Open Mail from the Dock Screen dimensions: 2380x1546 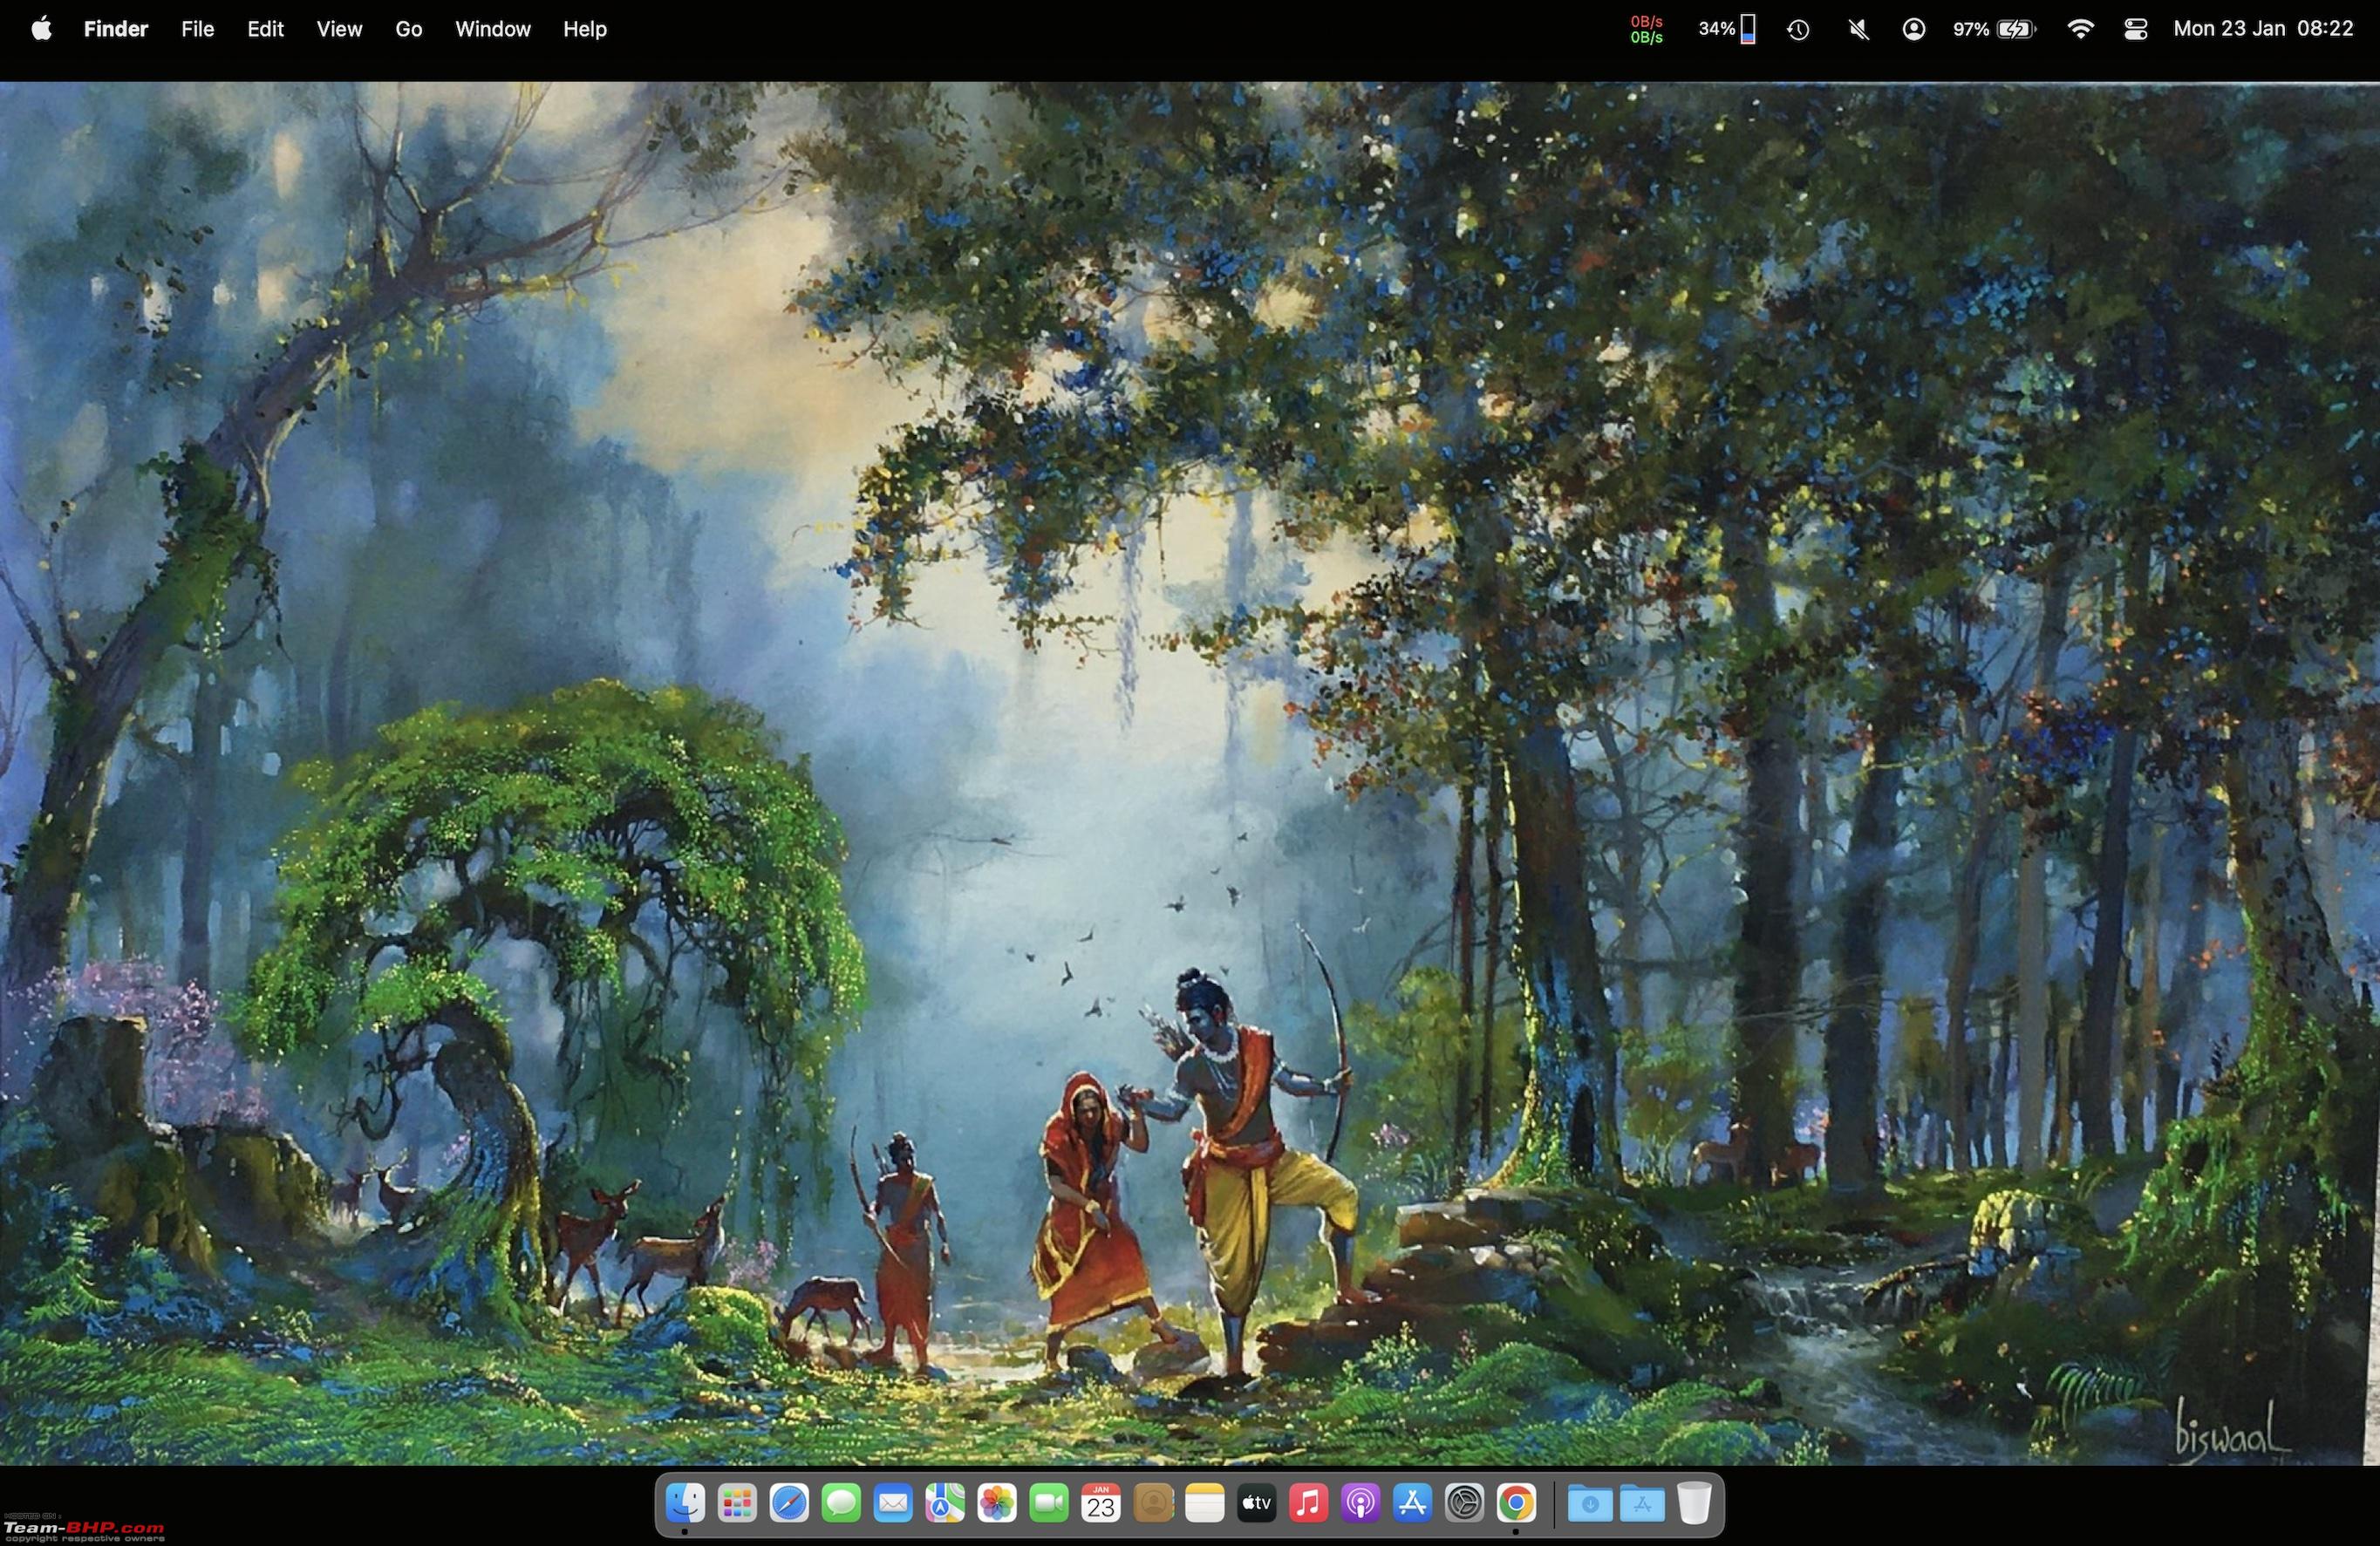tap(893, 1503)
